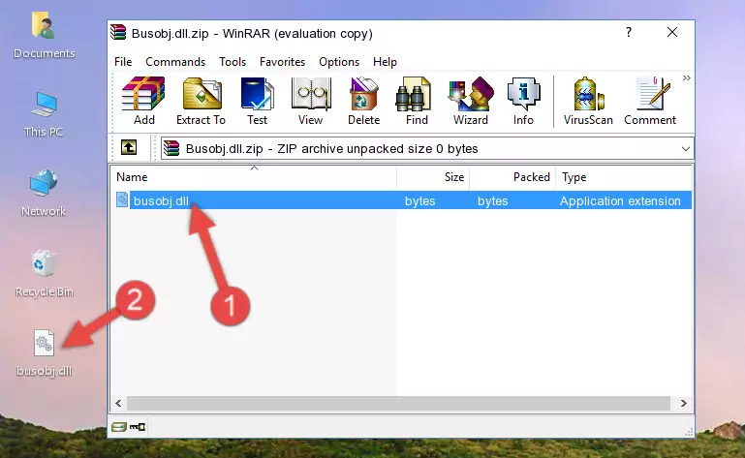Screen dimensions: 745x458
Task: Select the busobj.dll desktop file
Action: tap(44, 354)
